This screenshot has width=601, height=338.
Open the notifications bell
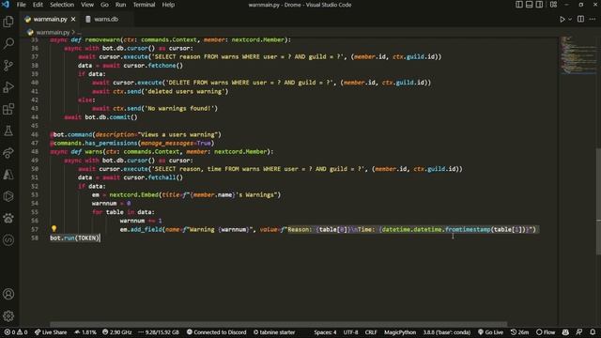[593, 332]
